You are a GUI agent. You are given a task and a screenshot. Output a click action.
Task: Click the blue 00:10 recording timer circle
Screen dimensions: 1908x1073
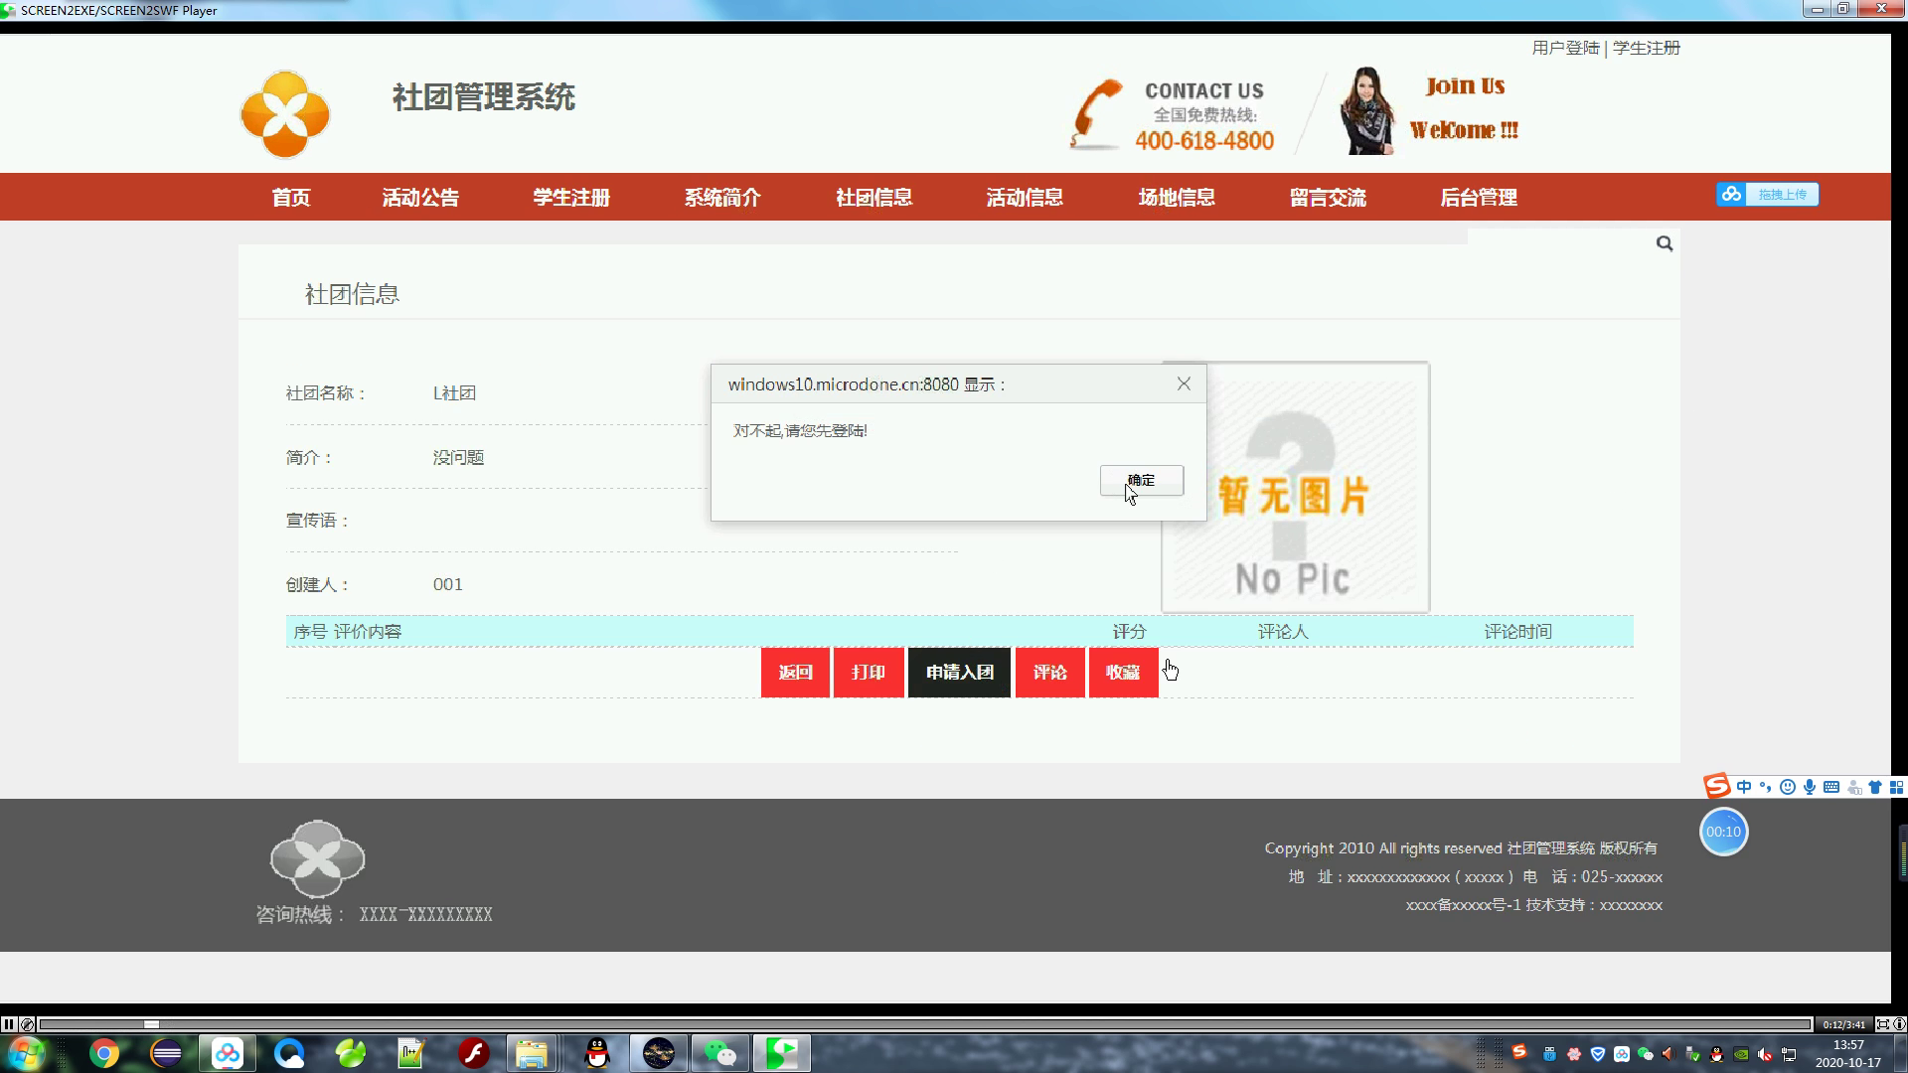pos(1723,833)
